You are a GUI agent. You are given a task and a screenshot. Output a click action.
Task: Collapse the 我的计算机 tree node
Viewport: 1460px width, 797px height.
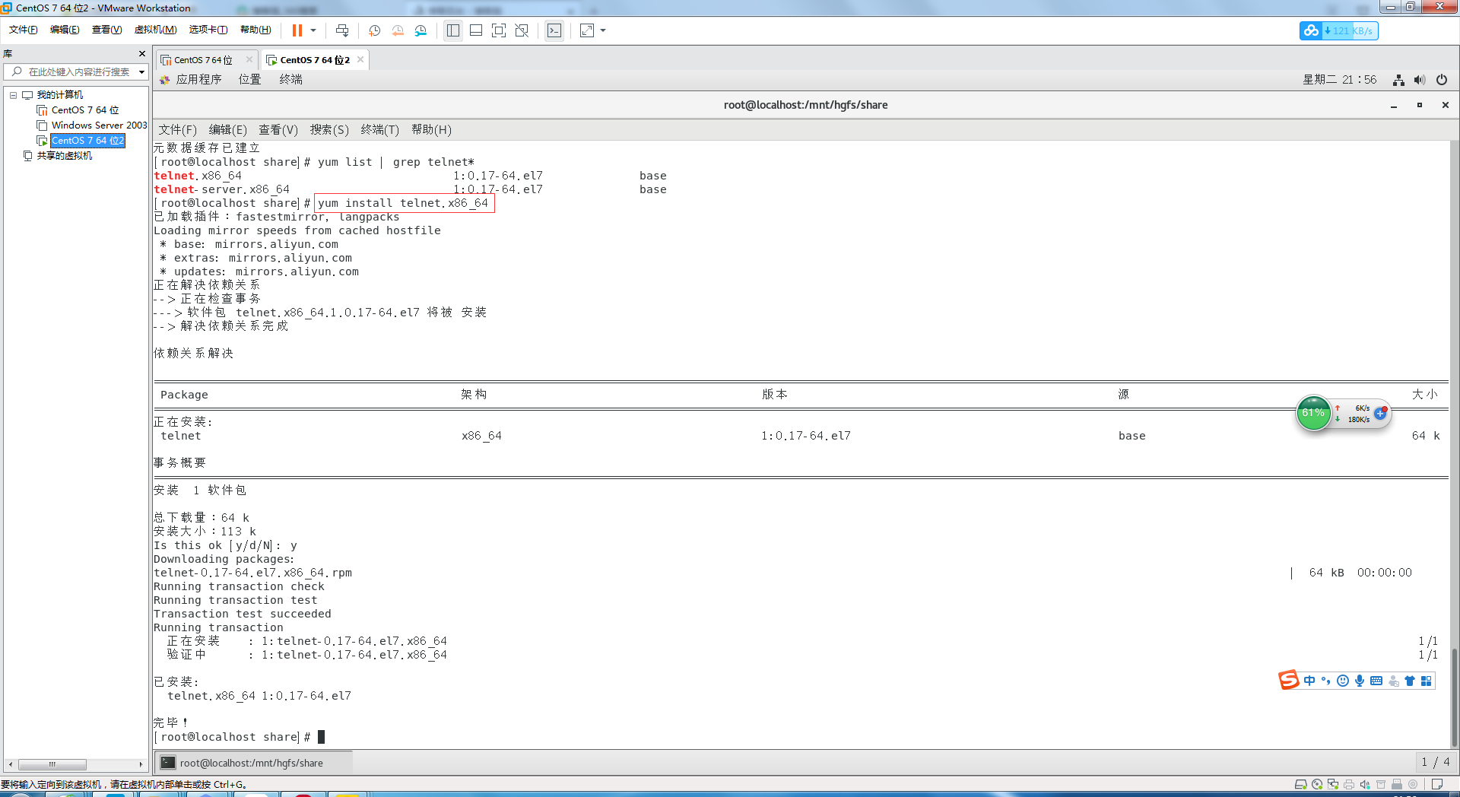pos(13,95)
